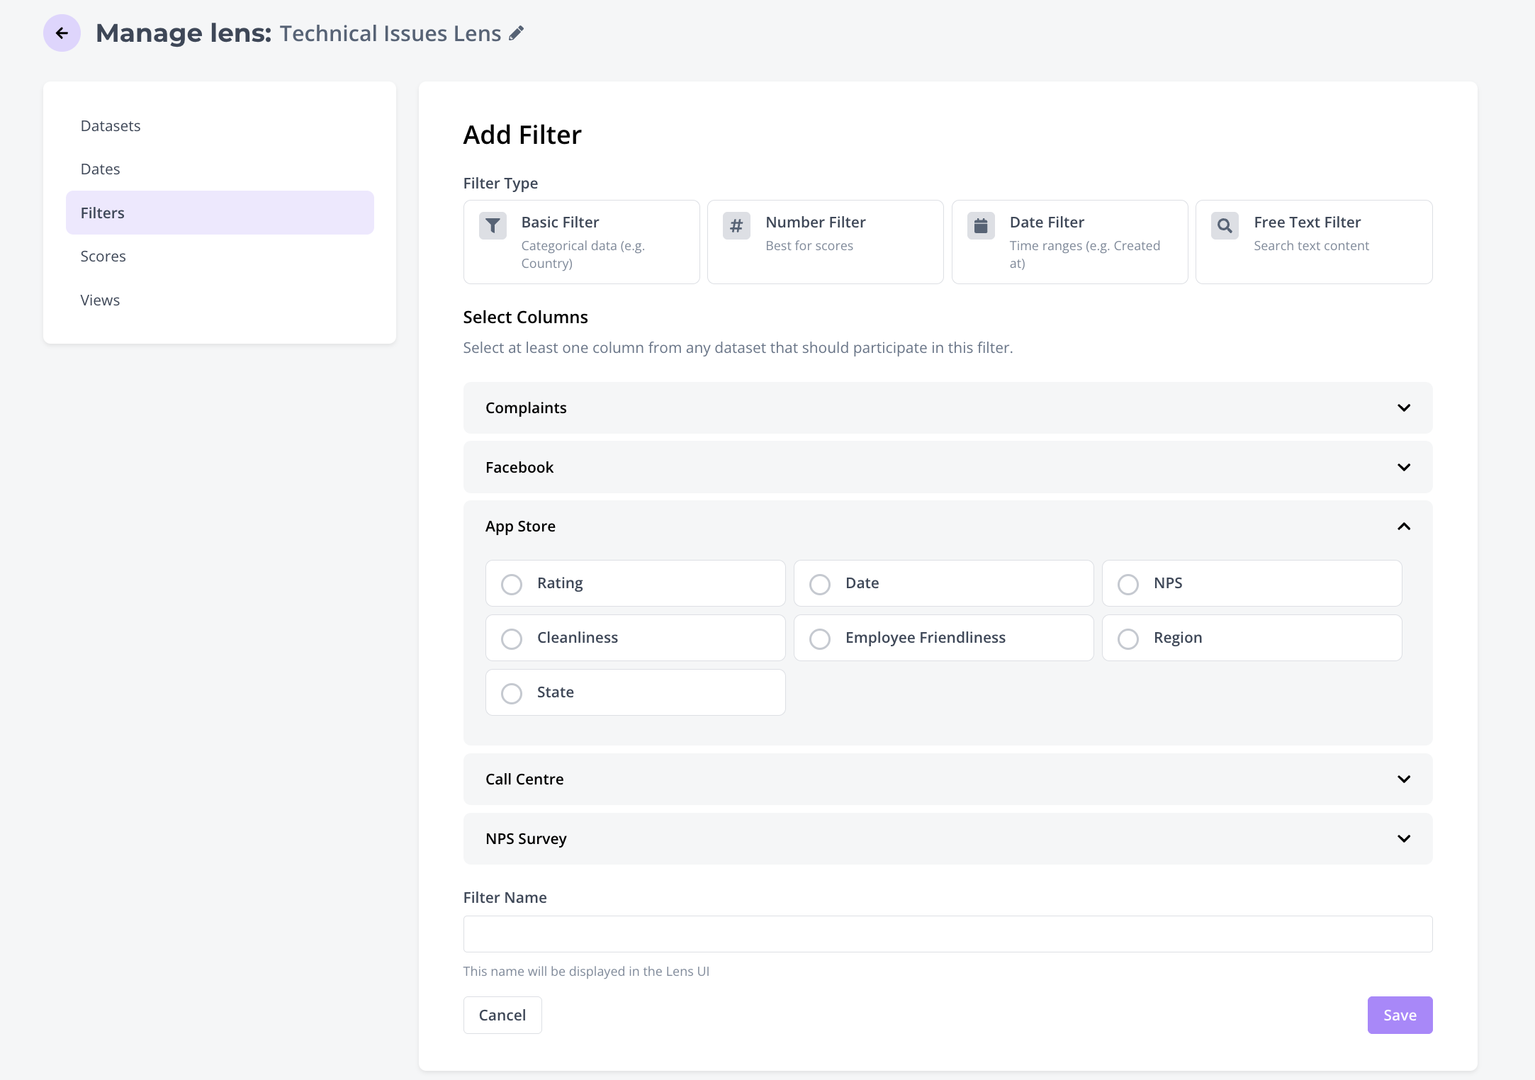
Task: Expand the Facebook dataset section
Action: pos(1403,468)
